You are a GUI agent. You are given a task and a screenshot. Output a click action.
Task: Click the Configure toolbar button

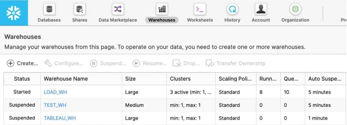(64, 63)
